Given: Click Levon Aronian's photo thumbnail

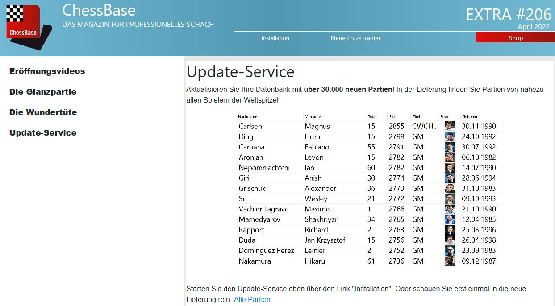Looking at the screenshot, I should pyautogui.click(x=449, y=157).
